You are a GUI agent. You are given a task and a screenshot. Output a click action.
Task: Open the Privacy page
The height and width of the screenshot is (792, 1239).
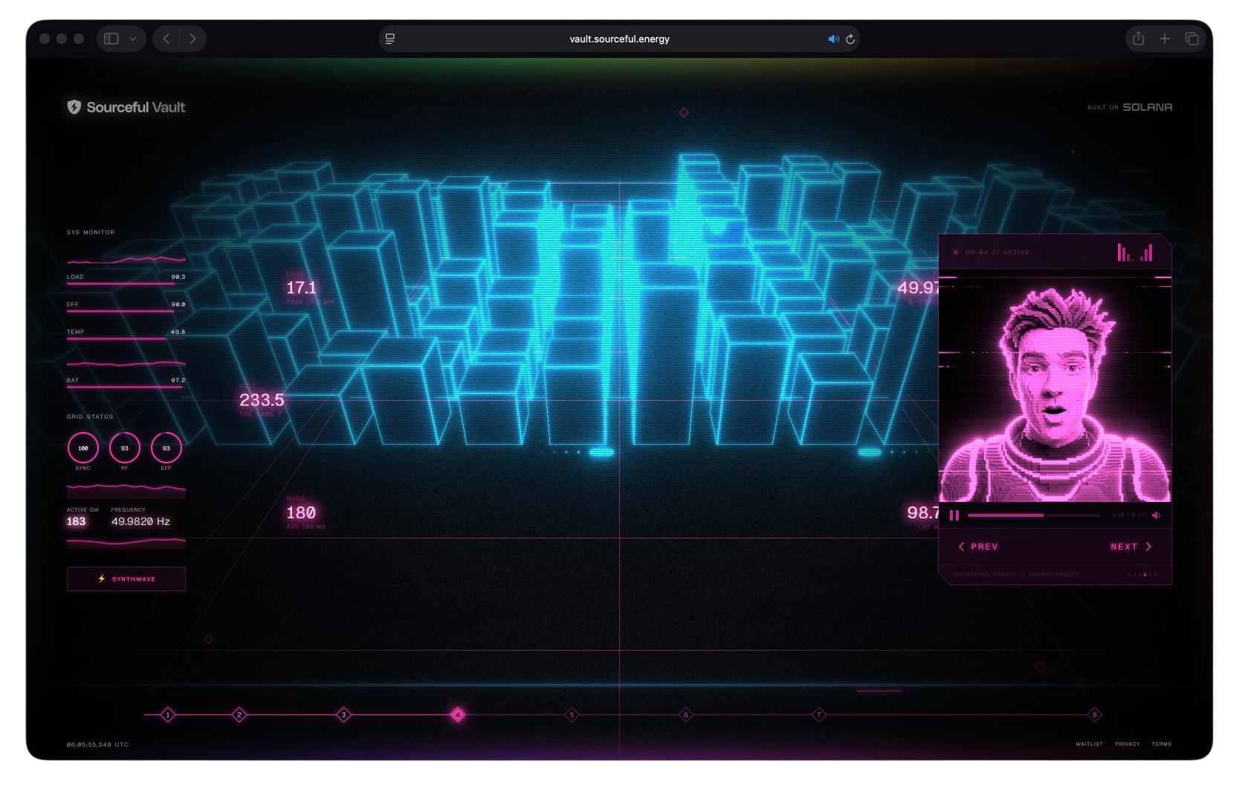[x=1128, y=744]
